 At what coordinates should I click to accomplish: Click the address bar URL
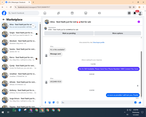[34, 7]
